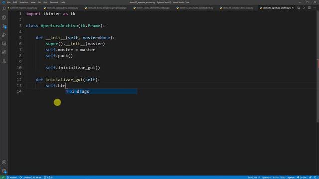Click the VS Code logo in title bar
This screenshot has width=319, height=179.
(3, 2)
